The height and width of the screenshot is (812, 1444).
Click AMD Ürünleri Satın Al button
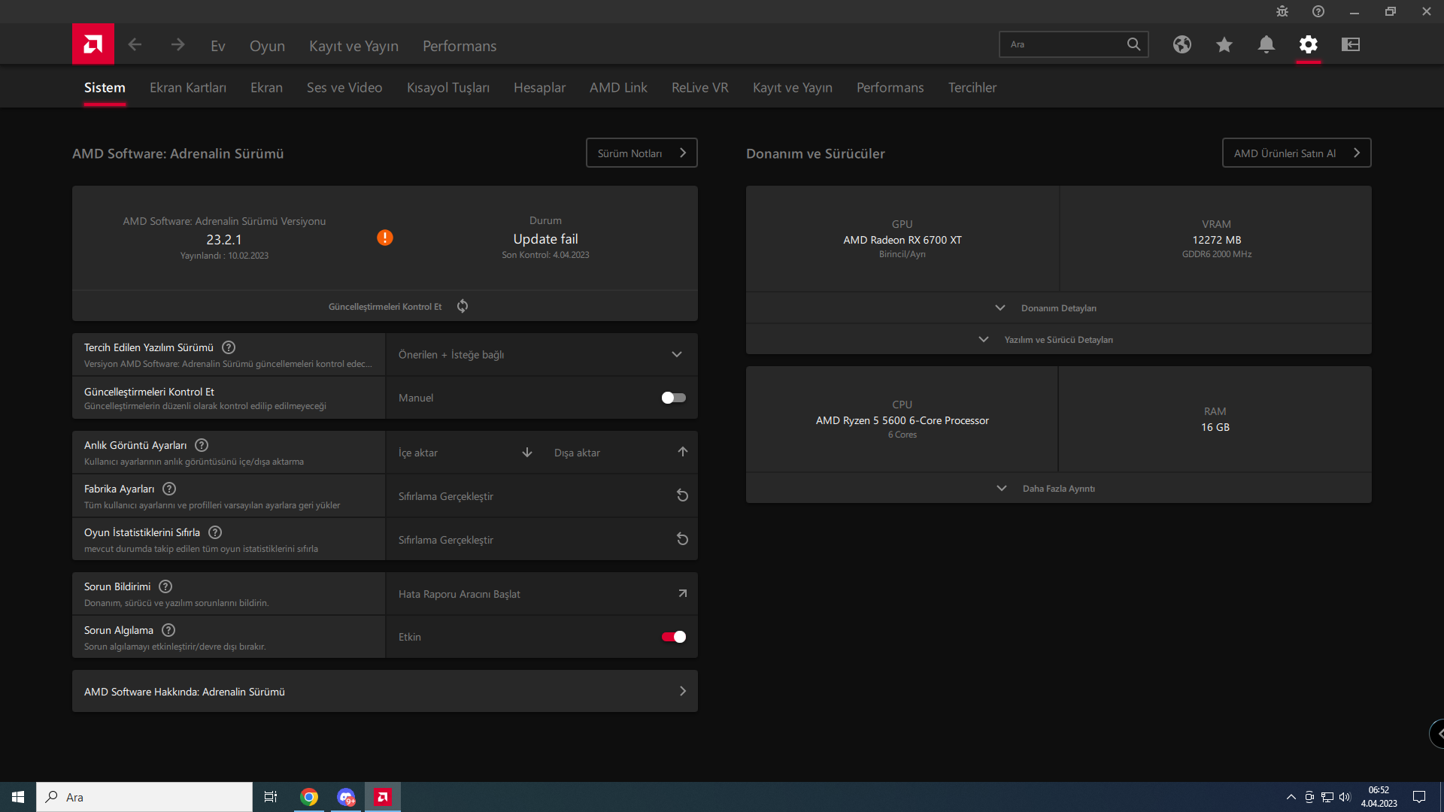(x=1296, y=153)
